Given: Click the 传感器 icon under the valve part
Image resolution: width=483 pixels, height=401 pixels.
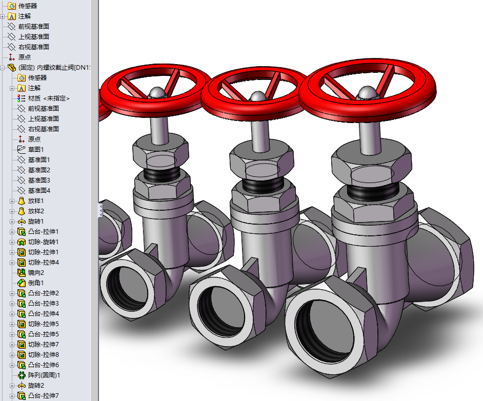Looking at the screenshot, I should tap(22, 77).
